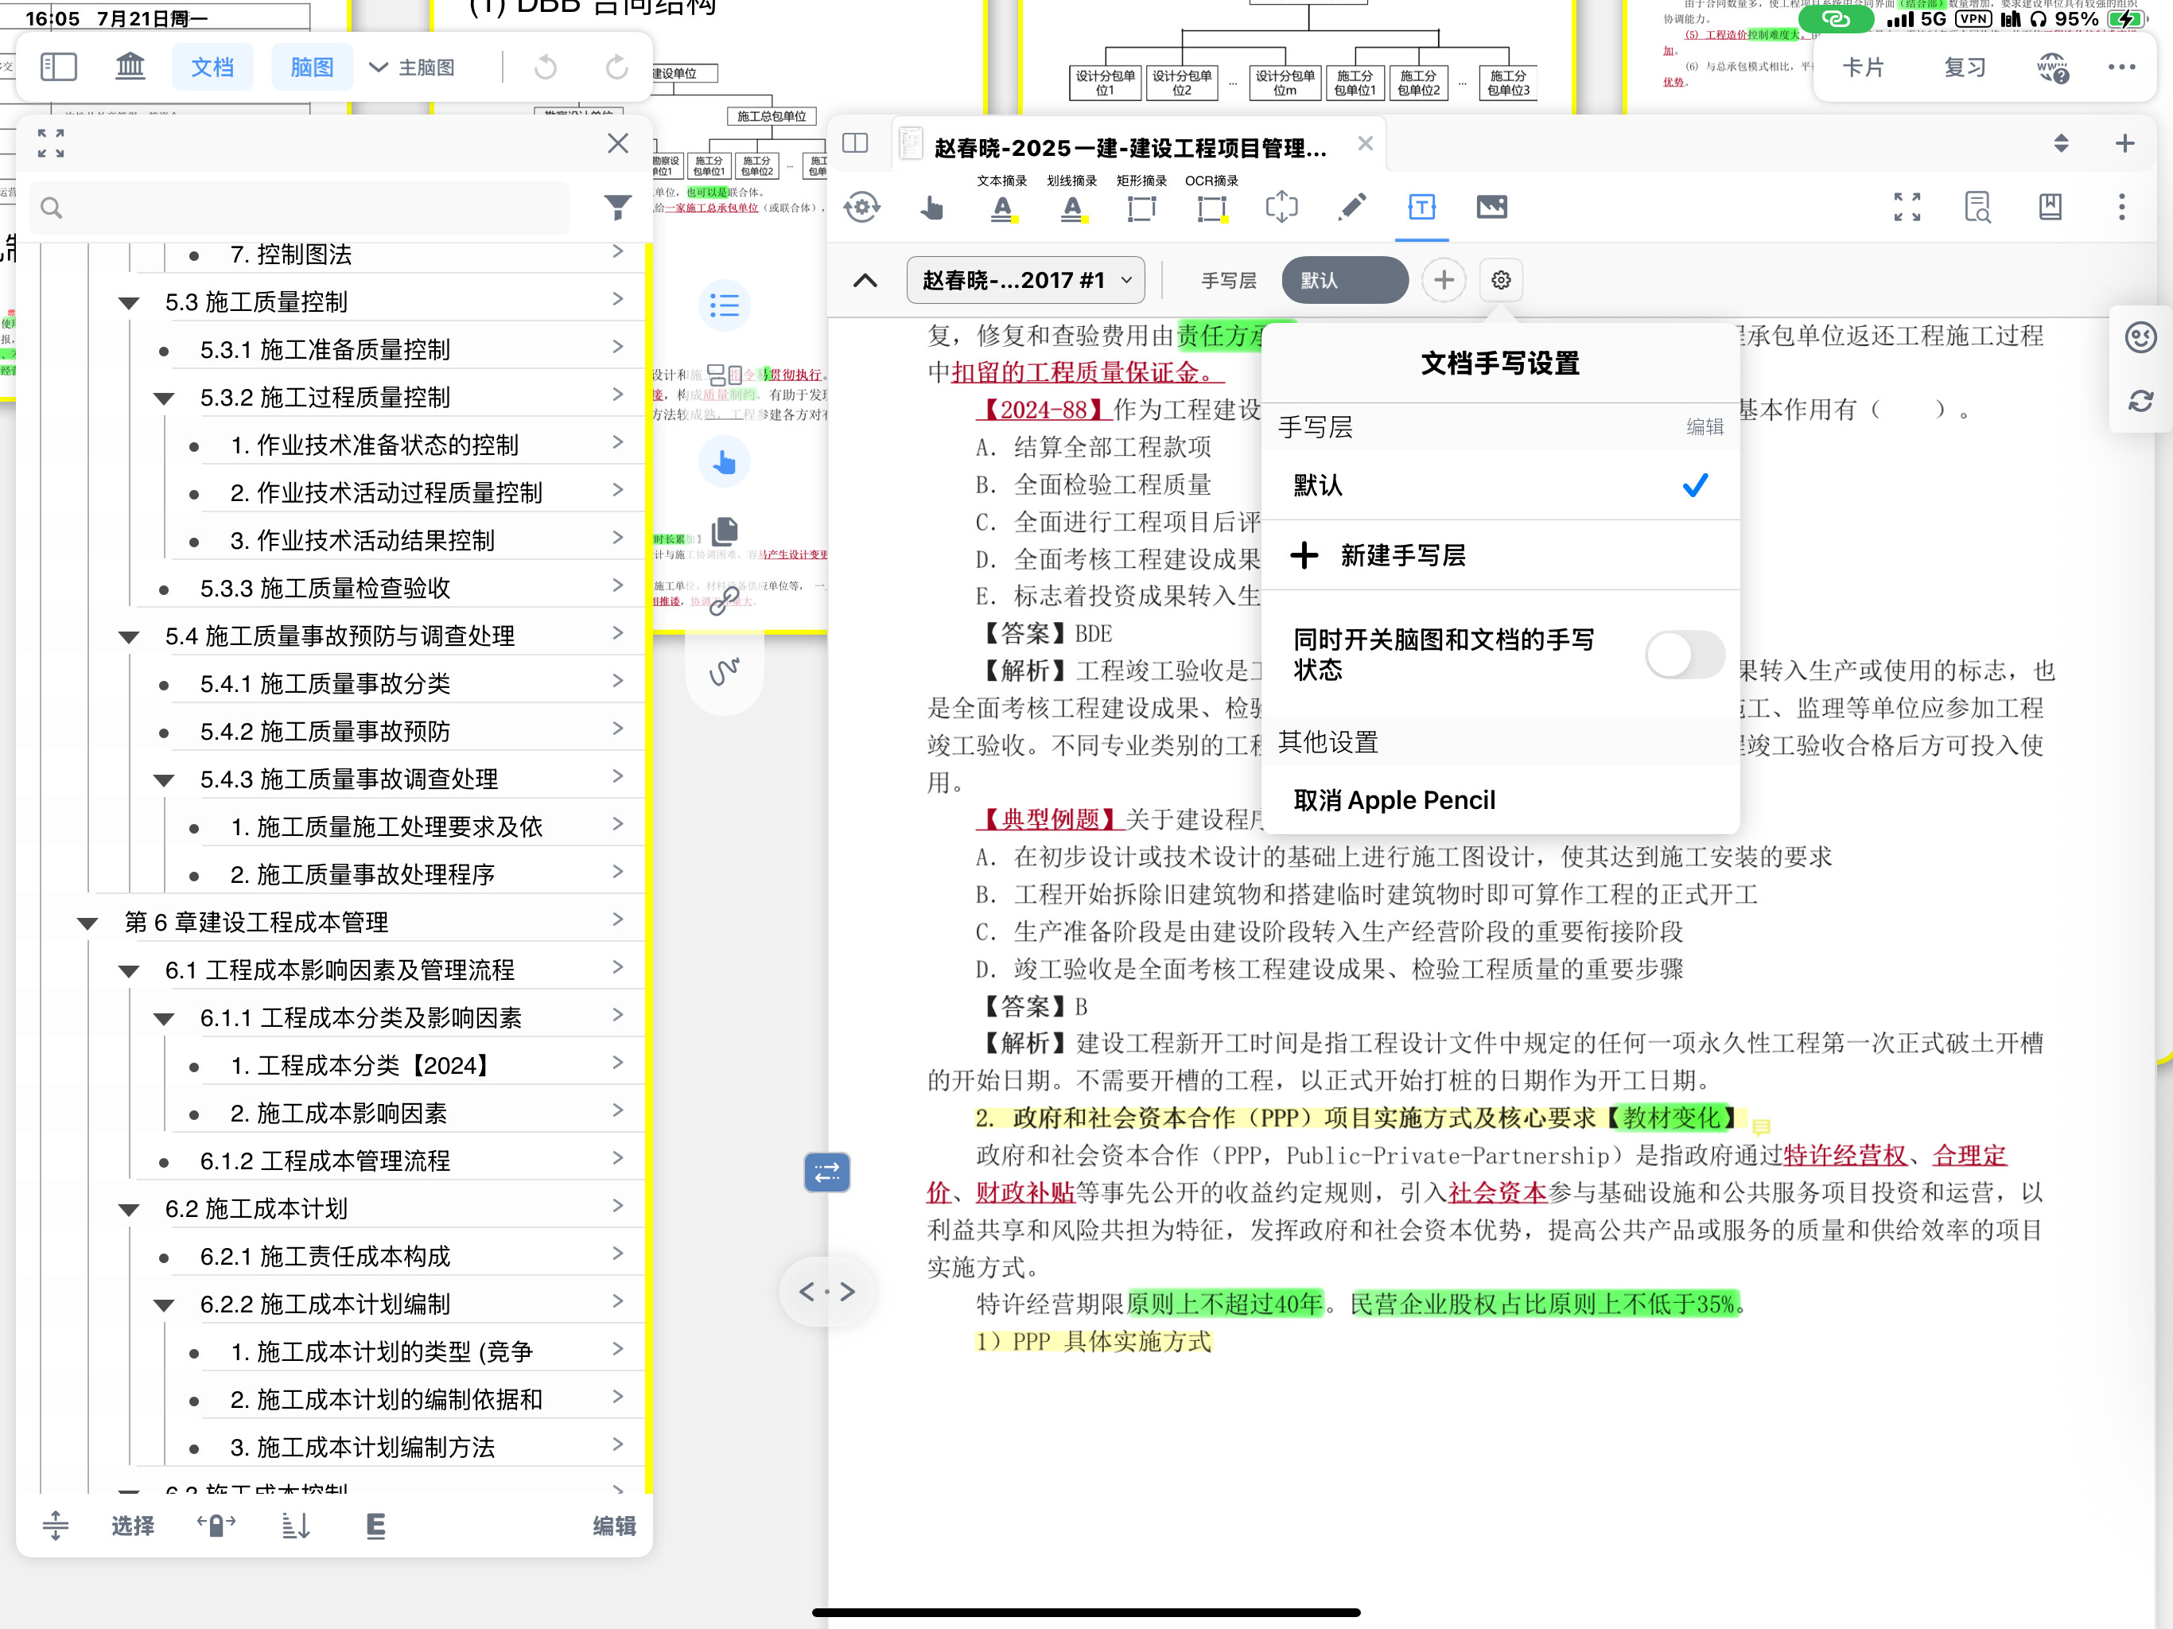This screenshot has width=2173, height=1629.
Task: Open the bookmark icon in document toolbar
Action: 2049,208
